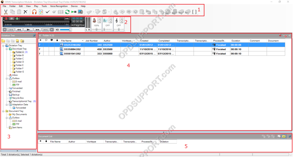Select Transcriptionist Tray in the tree
The width and height of the screenshot is (293, 157).
pyautogui.click(x=22, y=101)
